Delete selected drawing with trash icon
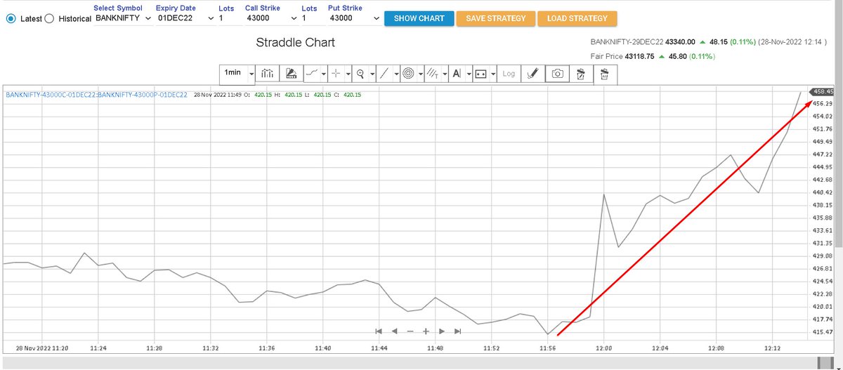Image resolution: width=843 pixels, height=370 pixels. (580, 73)
